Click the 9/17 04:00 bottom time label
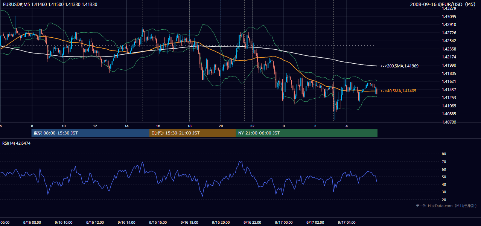The width and height of the screenshot is (481, 226). tap(346, 223)
